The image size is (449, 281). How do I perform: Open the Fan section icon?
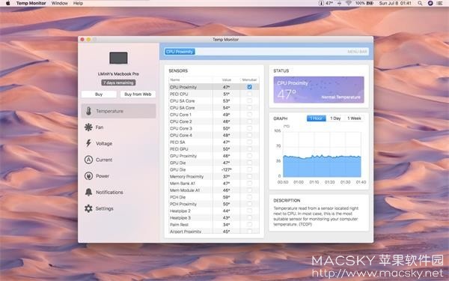click(88, 127)
